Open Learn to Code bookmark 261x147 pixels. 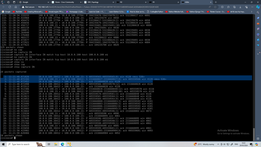(95, 12)
